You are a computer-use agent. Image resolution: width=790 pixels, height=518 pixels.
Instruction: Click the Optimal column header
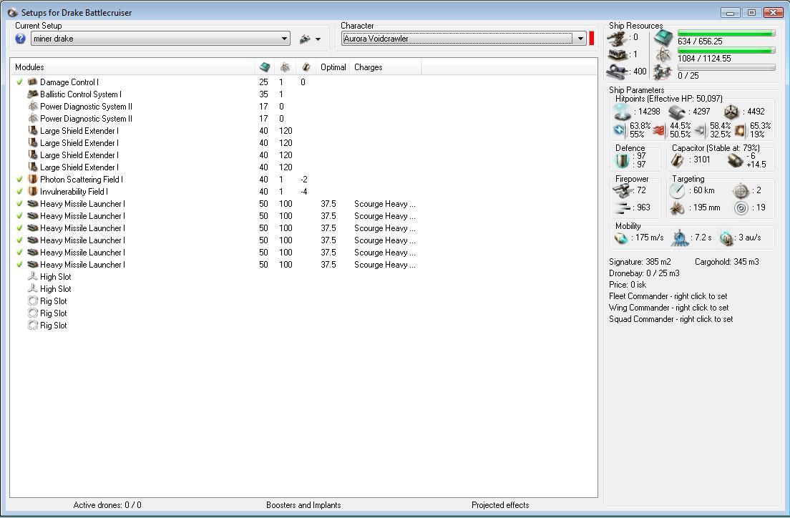point(333,67)
